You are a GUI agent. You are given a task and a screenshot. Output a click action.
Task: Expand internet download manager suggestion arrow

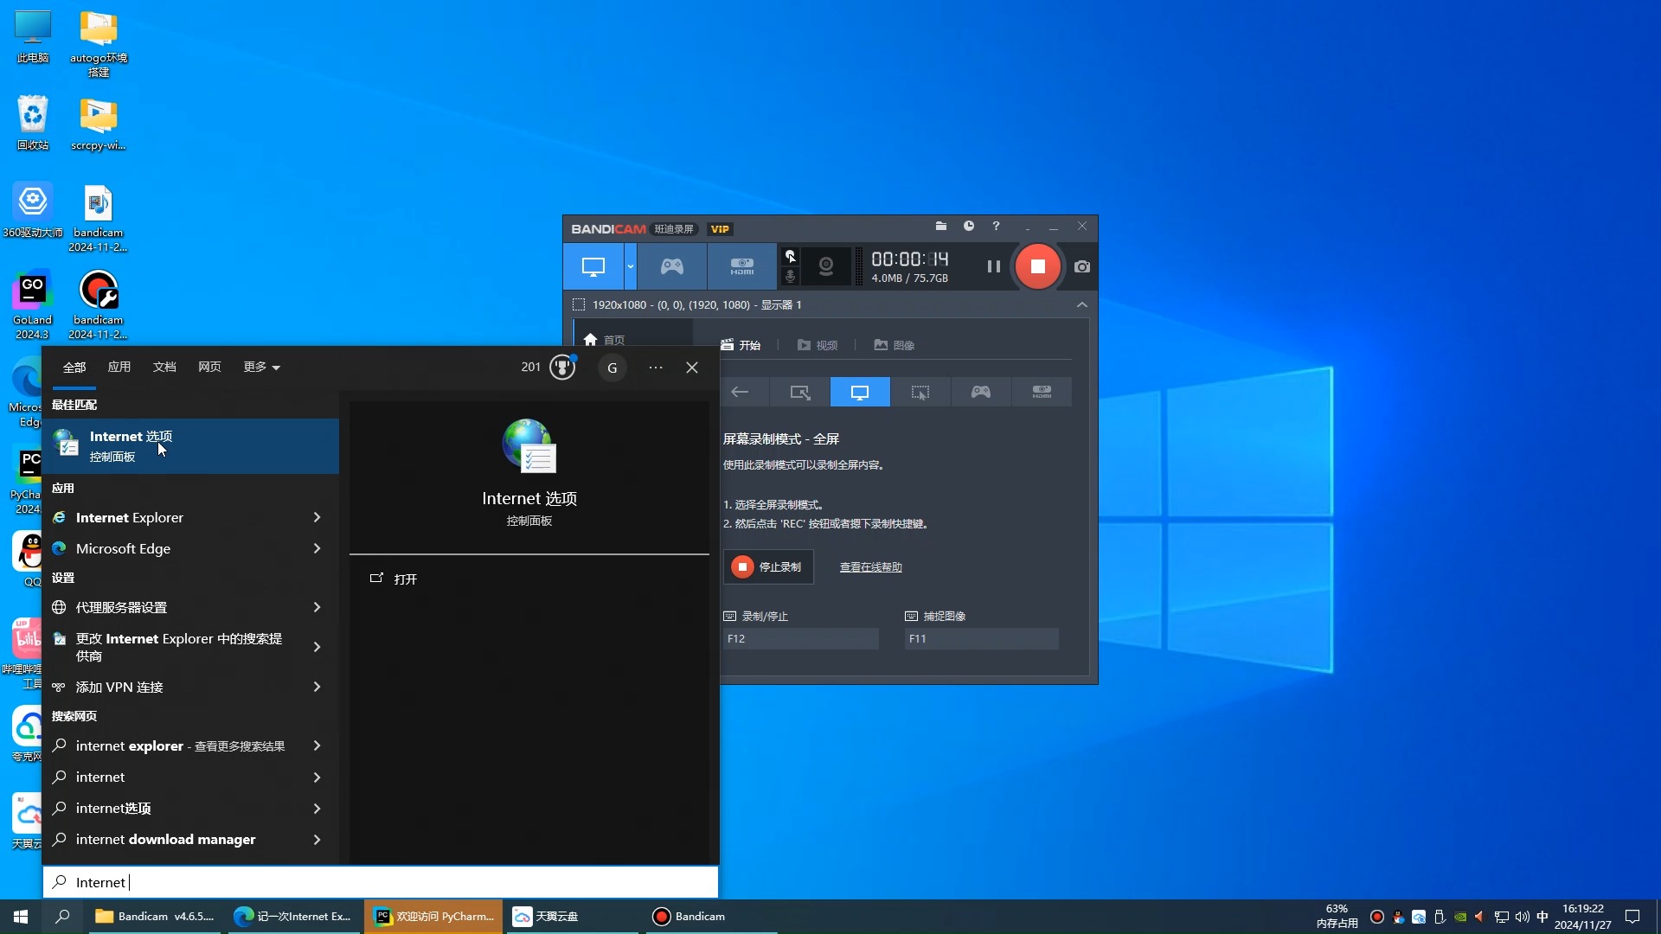pyautogui.click(x=317, y=840)
